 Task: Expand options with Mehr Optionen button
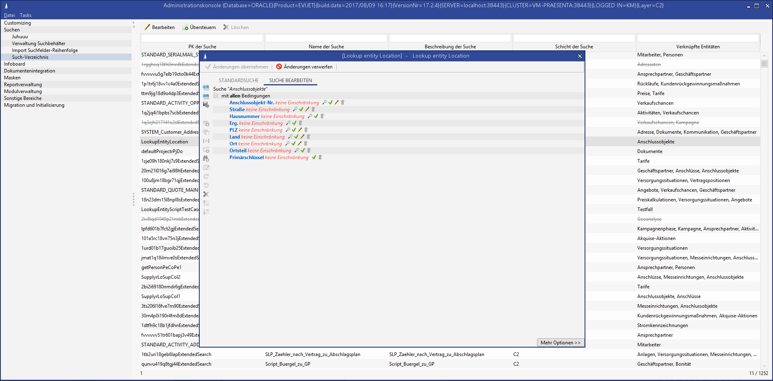coord(560,343)
